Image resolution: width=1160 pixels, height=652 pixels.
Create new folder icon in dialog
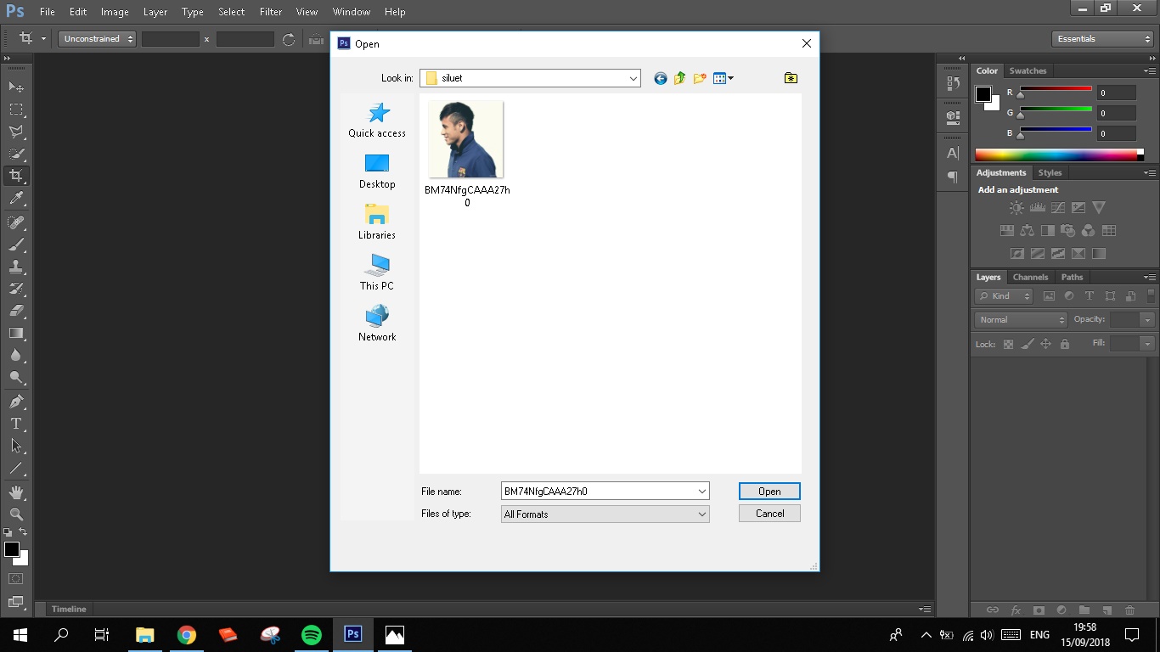[700, 78]
